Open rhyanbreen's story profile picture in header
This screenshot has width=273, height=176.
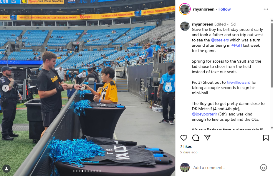pyautogui.click(x=185, y=9)
